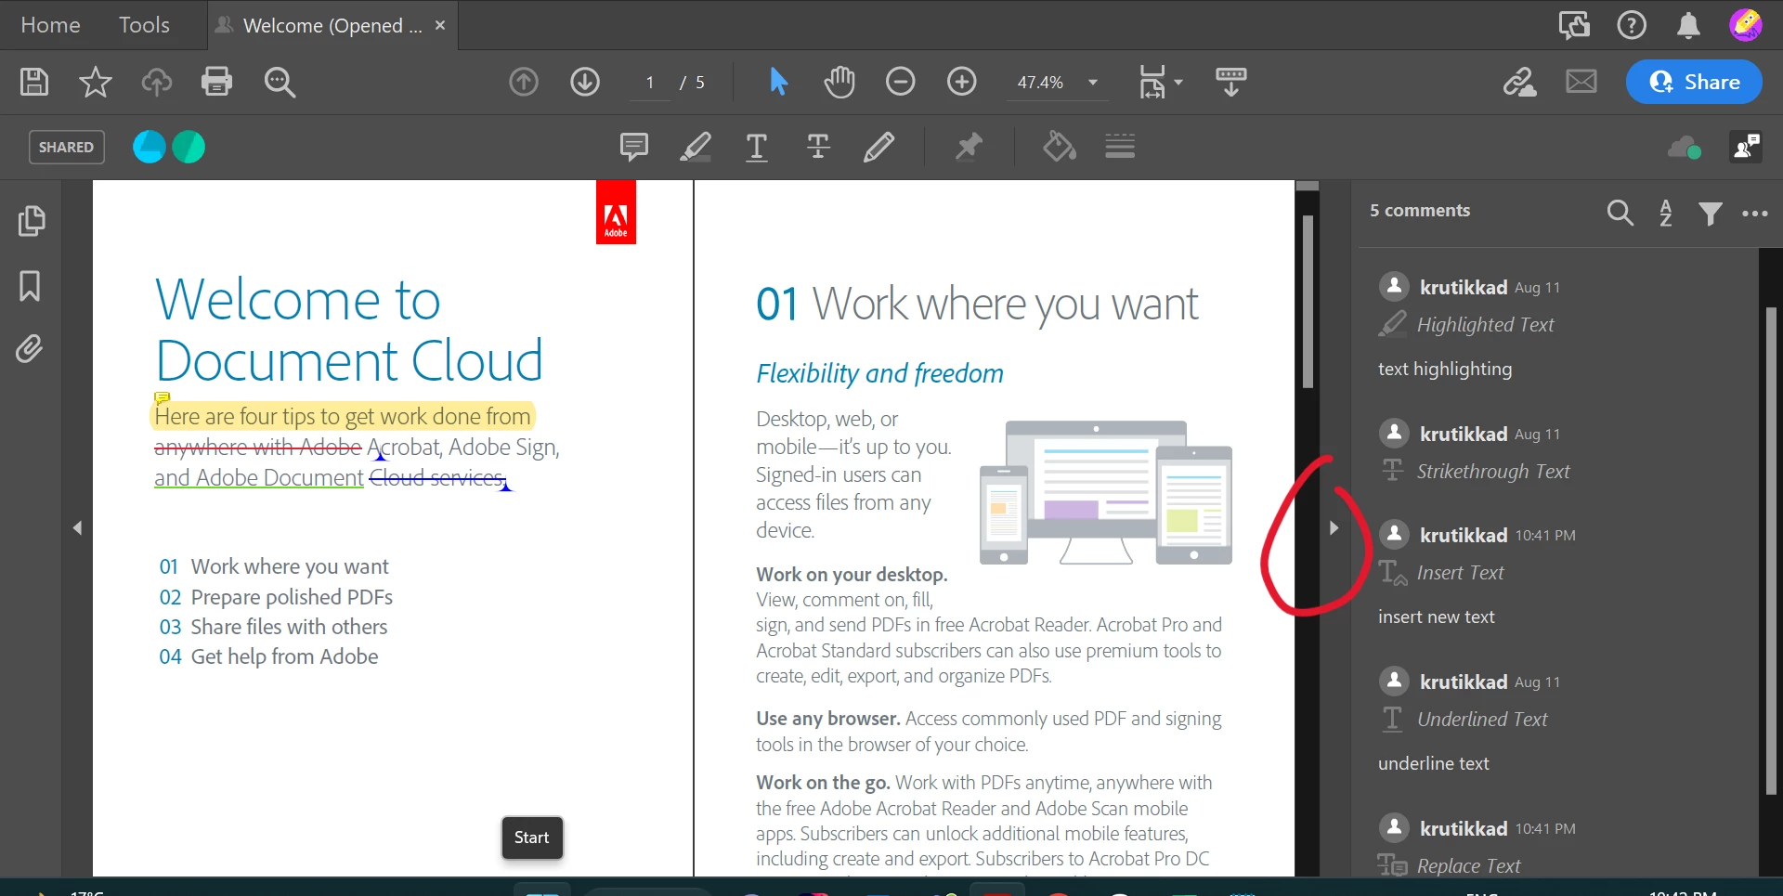Click the blue Share button

1694,82
